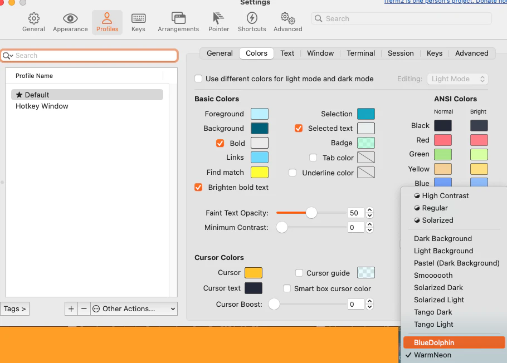Open the Find match yellow color swatch
The height and width of the screenshot is (363, 507).
click(259, 172)
